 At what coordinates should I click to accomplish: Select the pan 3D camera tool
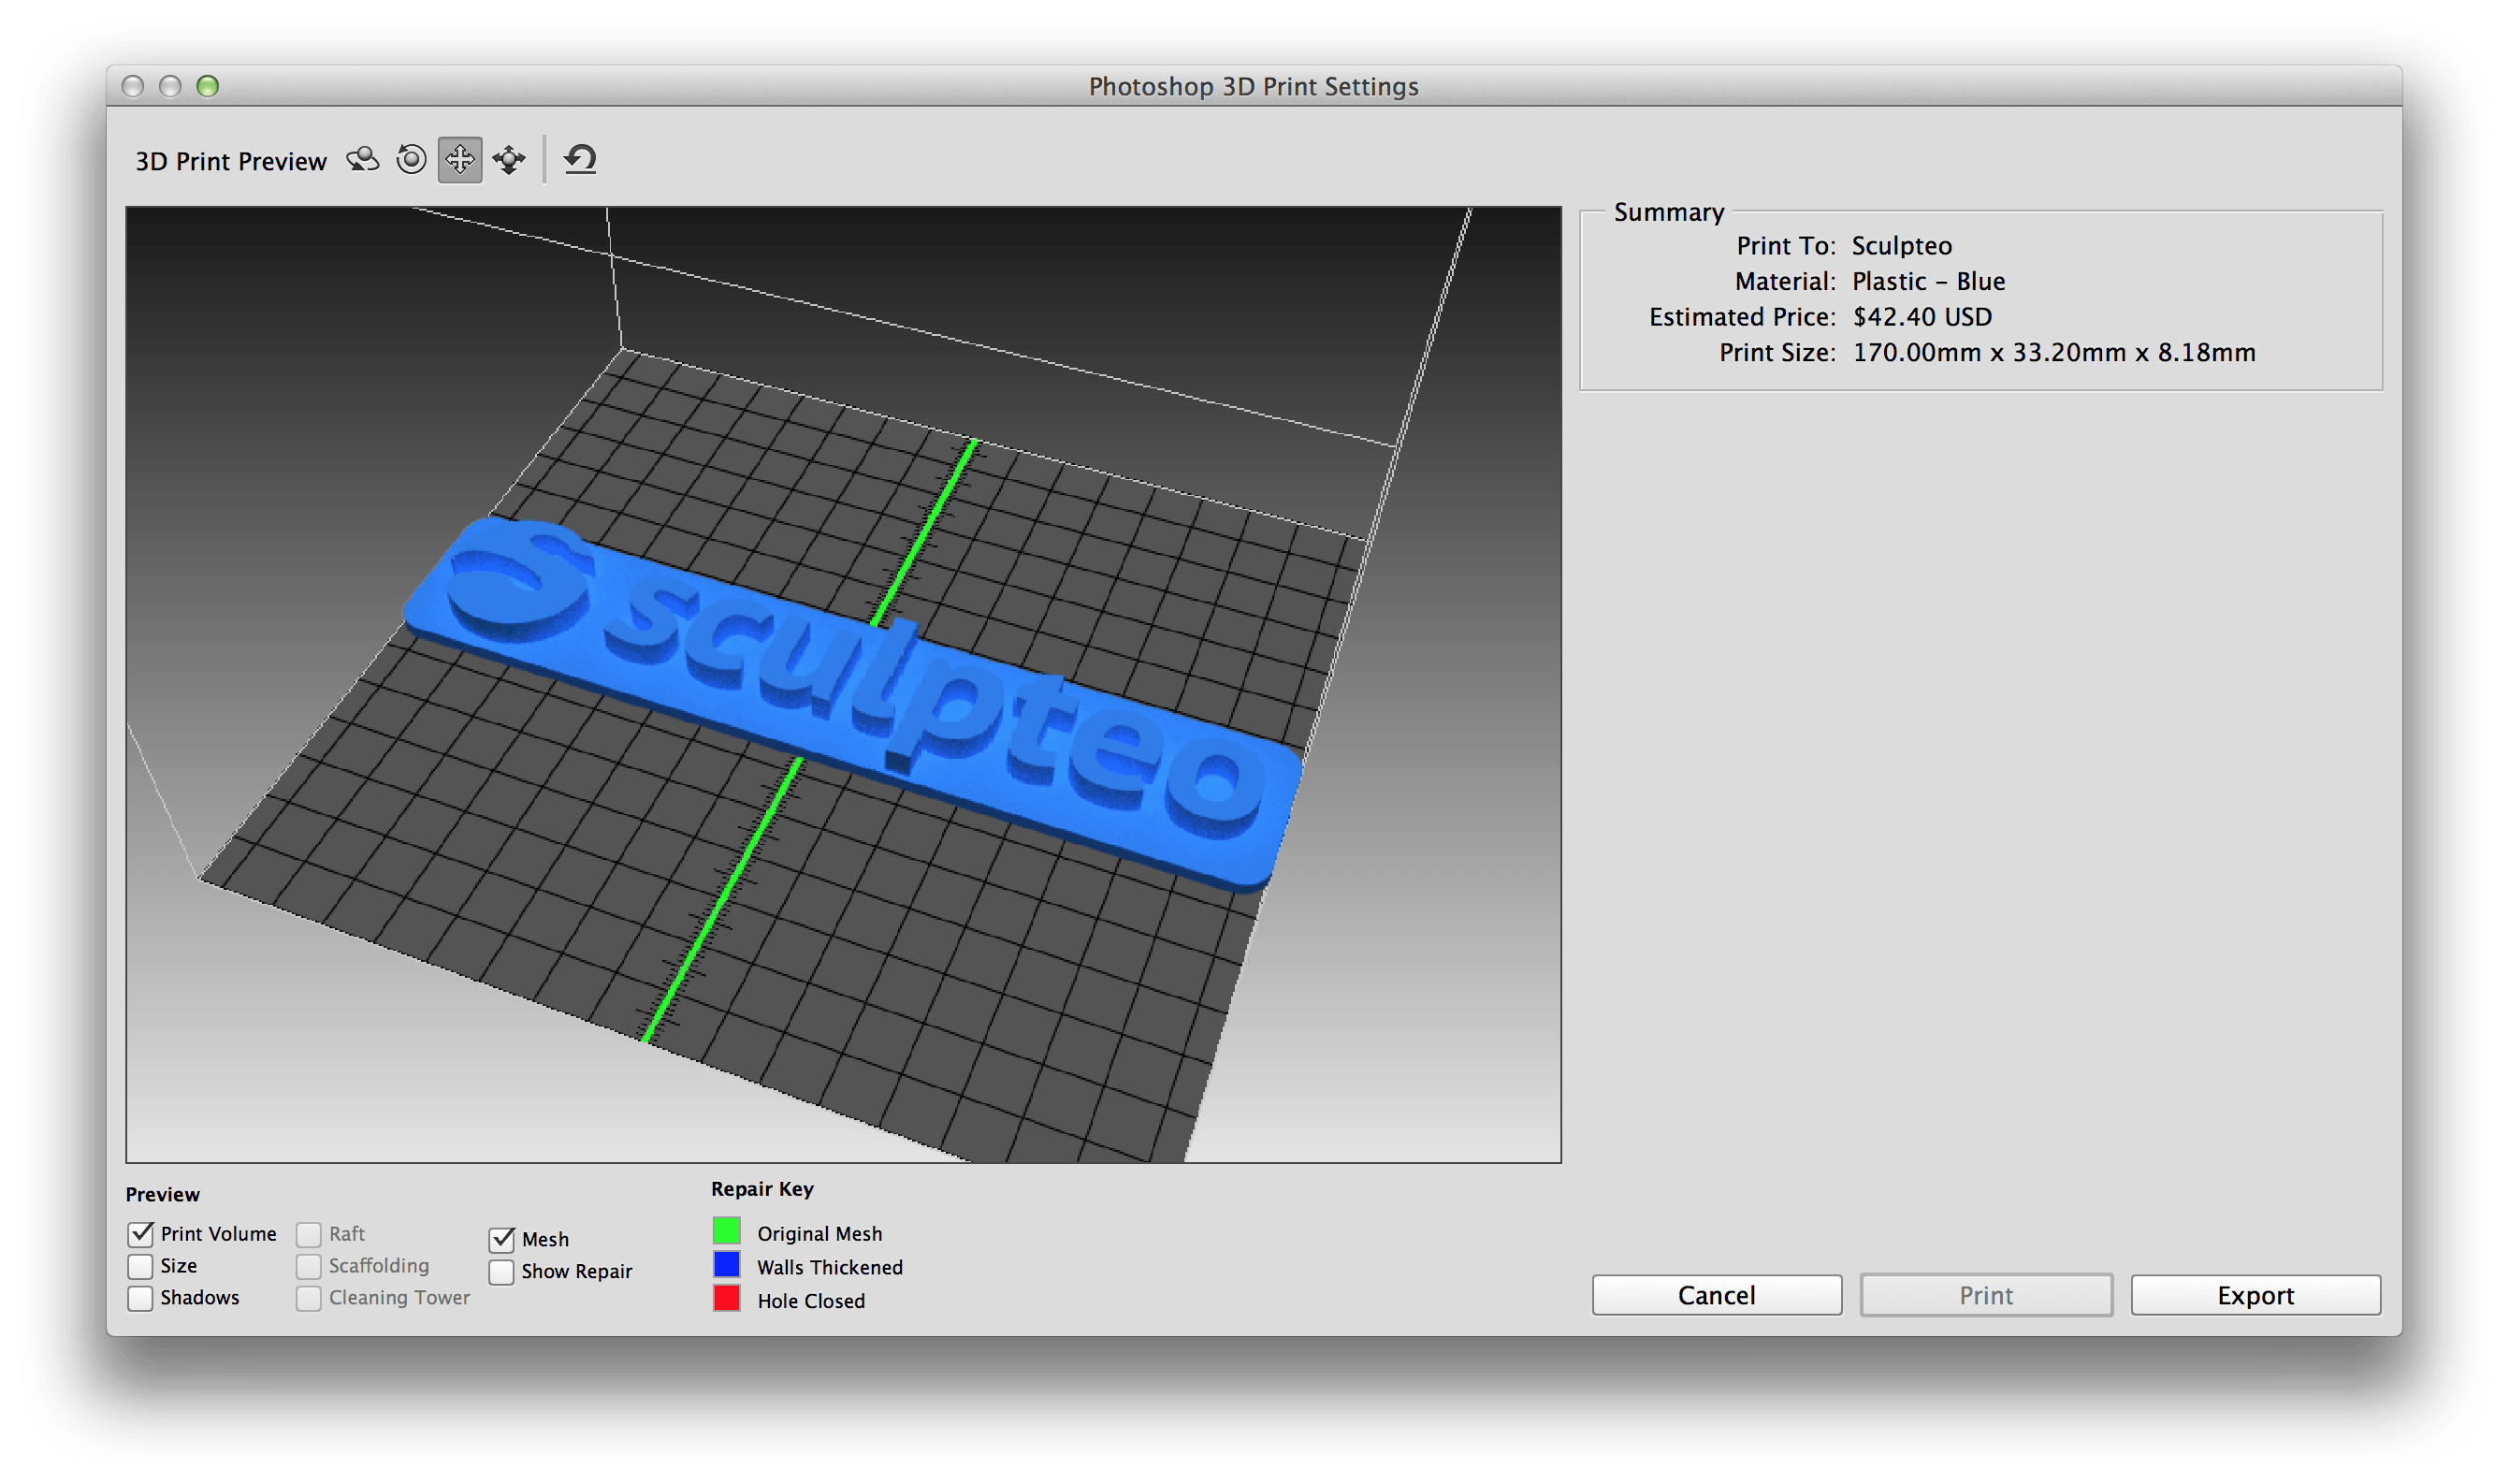click(x=460, y=160)
